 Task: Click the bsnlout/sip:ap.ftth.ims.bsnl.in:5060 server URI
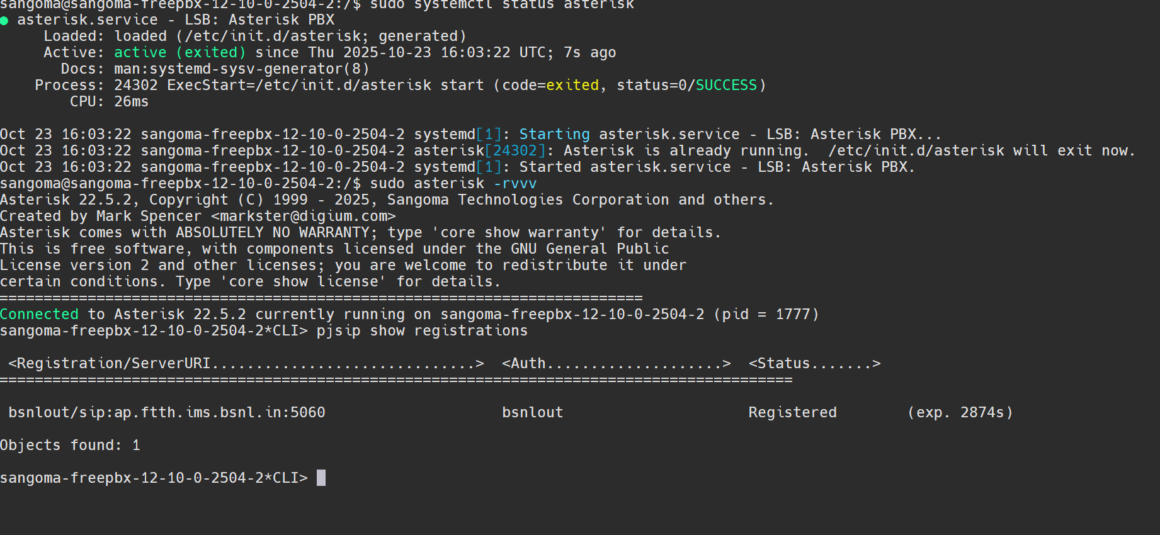167,412
